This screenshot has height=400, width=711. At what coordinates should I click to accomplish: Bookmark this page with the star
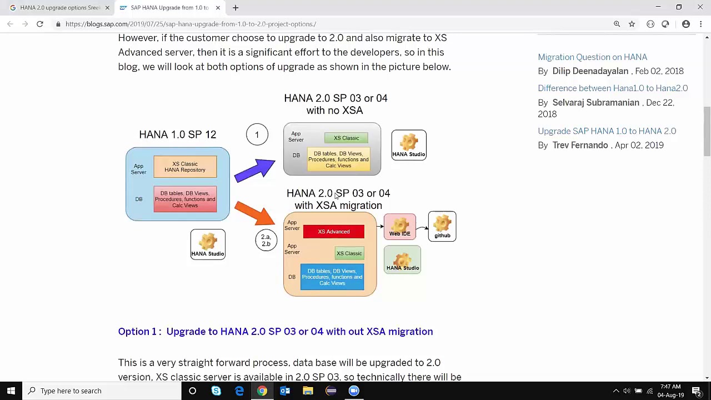pos(632,24)
